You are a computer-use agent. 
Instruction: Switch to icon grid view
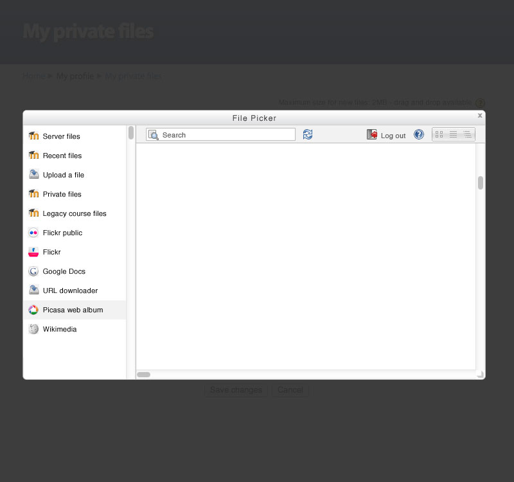coord(439,134)
